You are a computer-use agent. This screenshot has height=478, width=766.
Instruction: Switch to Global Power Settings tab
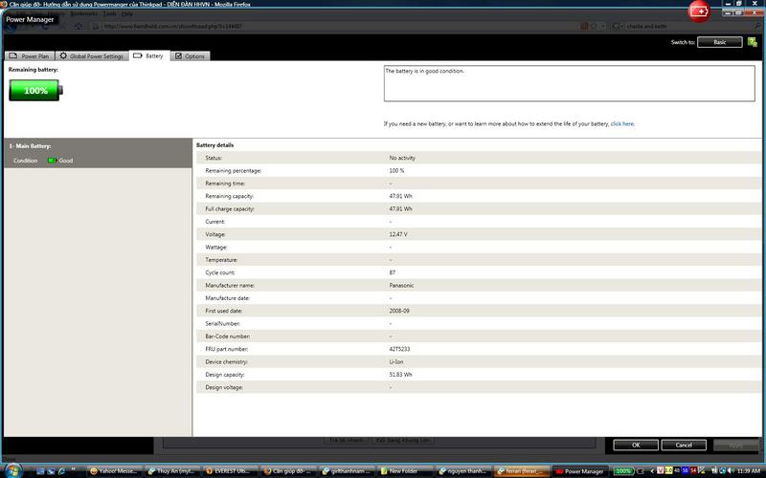[x=92, y=56]
